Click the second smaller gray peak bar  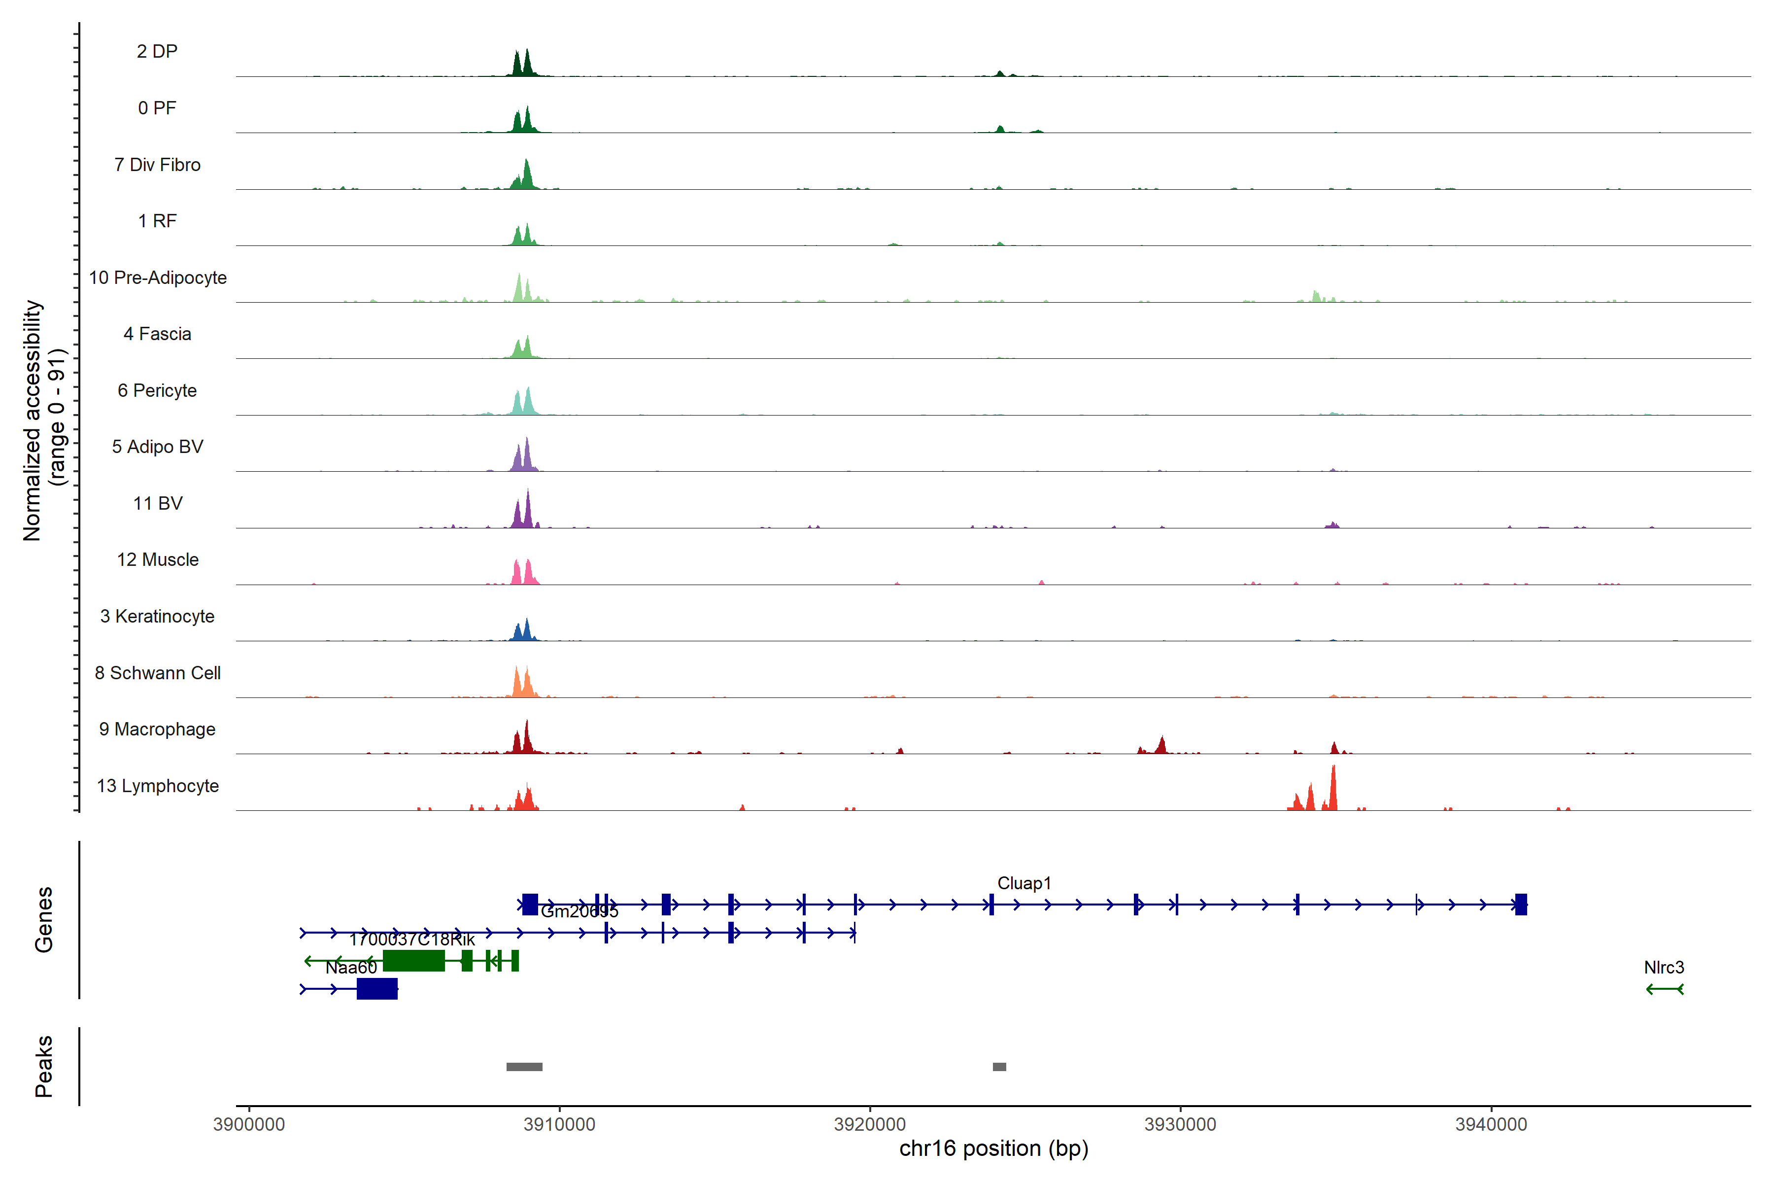coord(999,1067)
